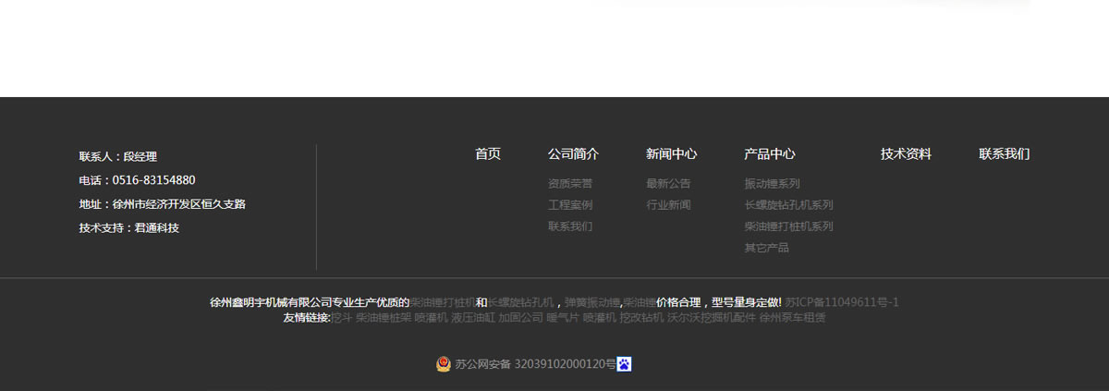This screenshot has height=391, width=1109.
Task: Click the blue paw print icon
Action: tap(624, 364)
